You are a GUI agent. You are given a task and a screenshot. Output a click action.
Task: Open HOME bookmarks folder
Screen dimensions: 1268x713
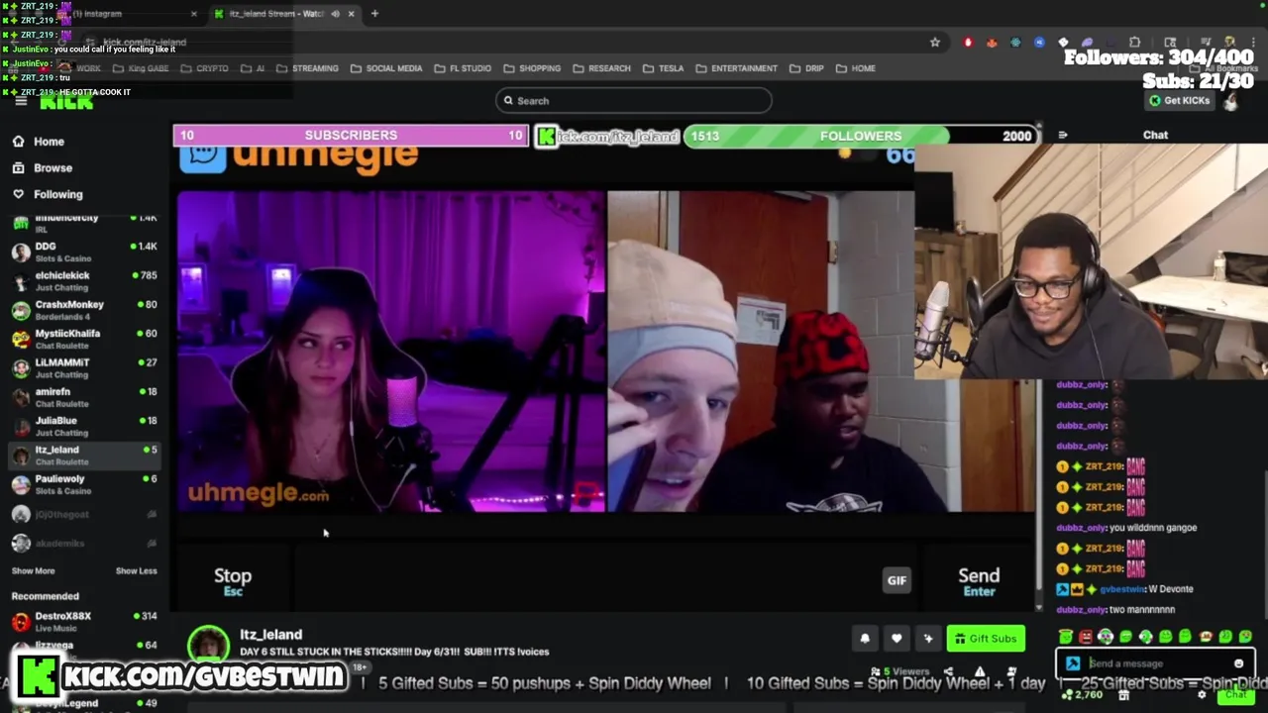coord(855,68)
